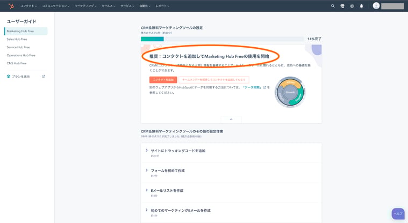Viewport: 408px width, 223px height.
Task: Expand 初めてのマーケティングEメールを作成 chevron
Action: coord(147,210)
